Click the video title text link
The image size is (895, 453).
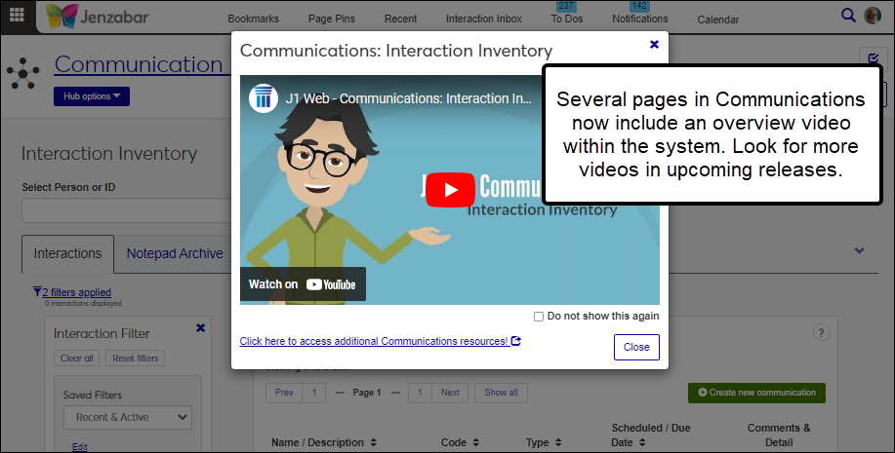tap(409, 98)
